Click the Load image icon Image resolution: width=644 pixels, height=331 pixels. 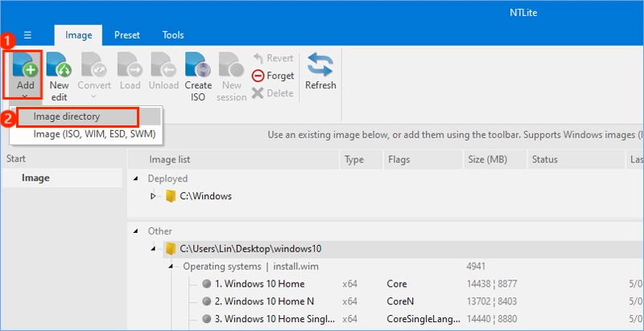[130, 65]
